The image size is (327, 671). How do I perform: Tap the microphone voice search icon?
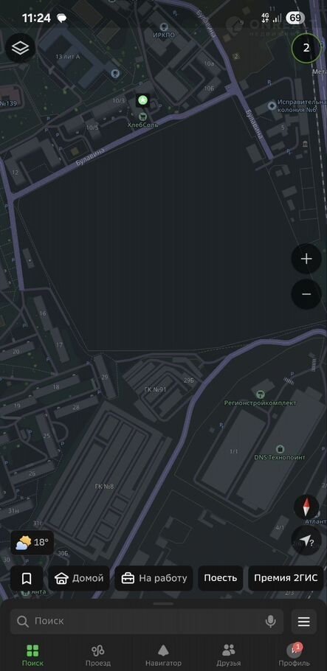tap(270, 622)
